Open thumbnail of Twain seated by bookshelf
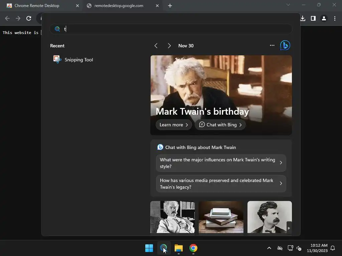The image size is (342, 256). coord(172,217)
